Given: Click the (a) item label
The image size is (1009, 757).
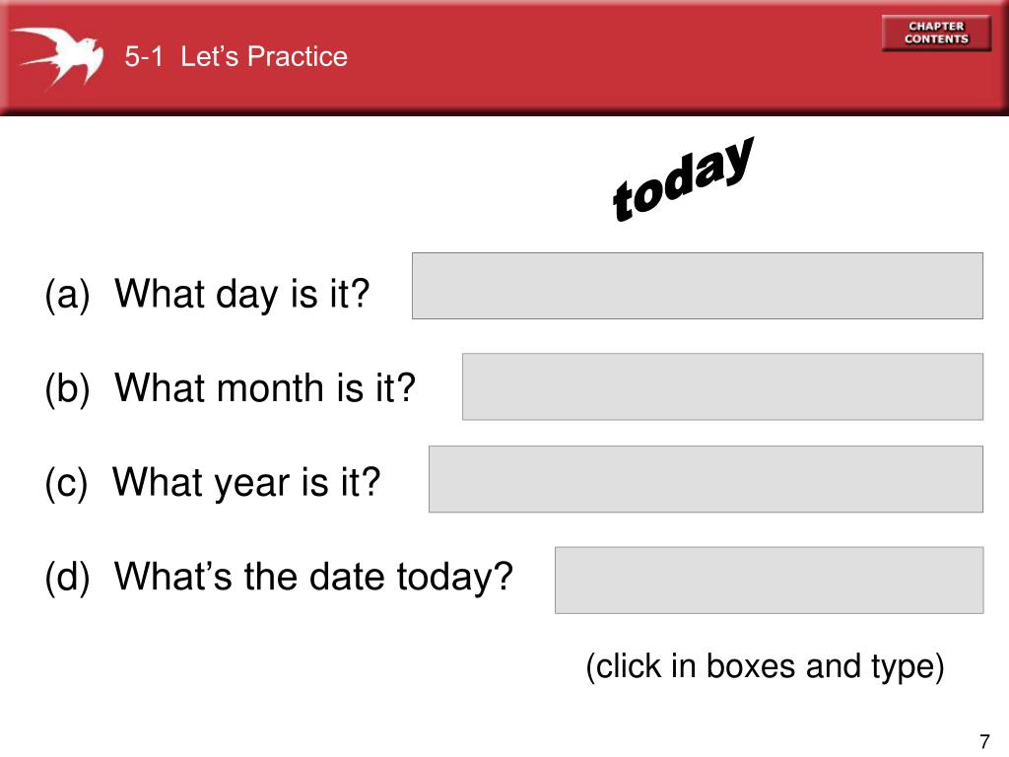Looking at the screenshot, I should point(67,295).
